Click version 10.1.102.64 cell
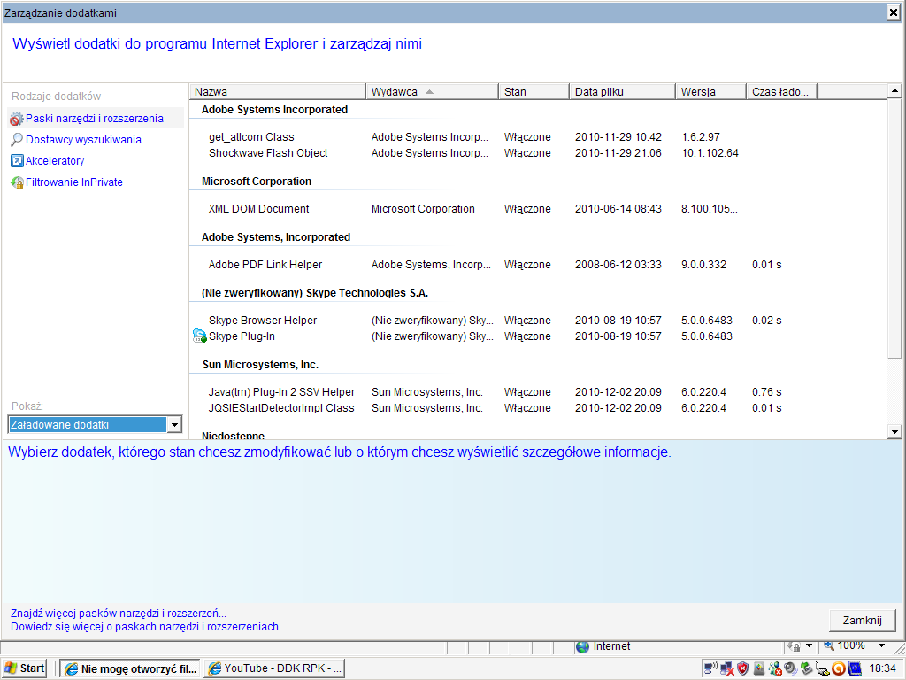Image resolution: width=906 pixels, height=680 pixels. 710,153
